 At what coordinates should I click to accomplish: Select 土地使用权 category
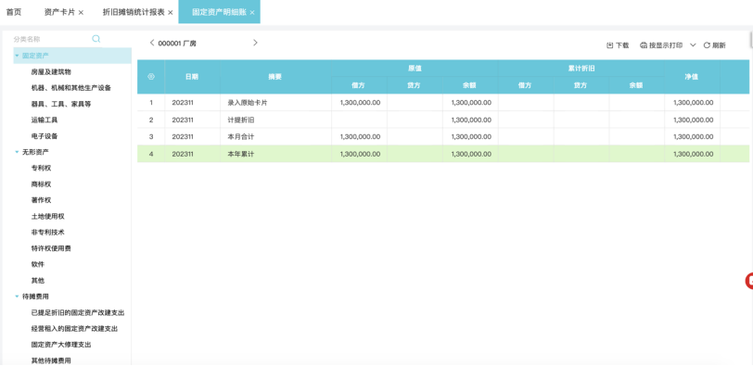tap(47, 216)
